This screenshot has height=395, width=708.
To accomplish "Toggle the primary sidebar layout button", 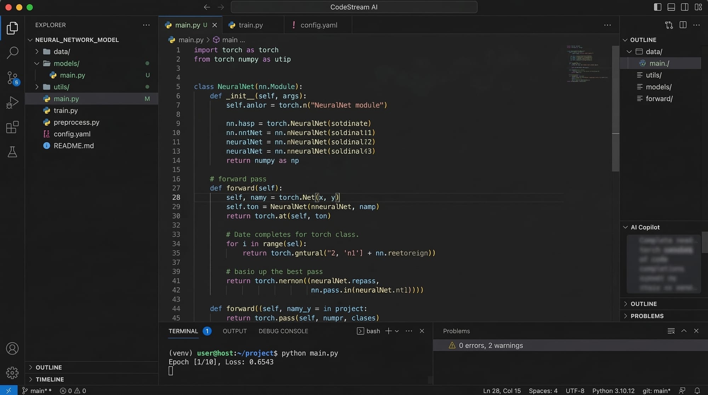I will (657, 7).
